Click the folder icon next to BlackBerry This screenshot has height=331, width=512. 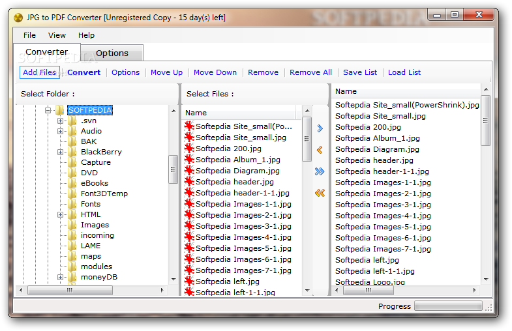tap(72, 152)
